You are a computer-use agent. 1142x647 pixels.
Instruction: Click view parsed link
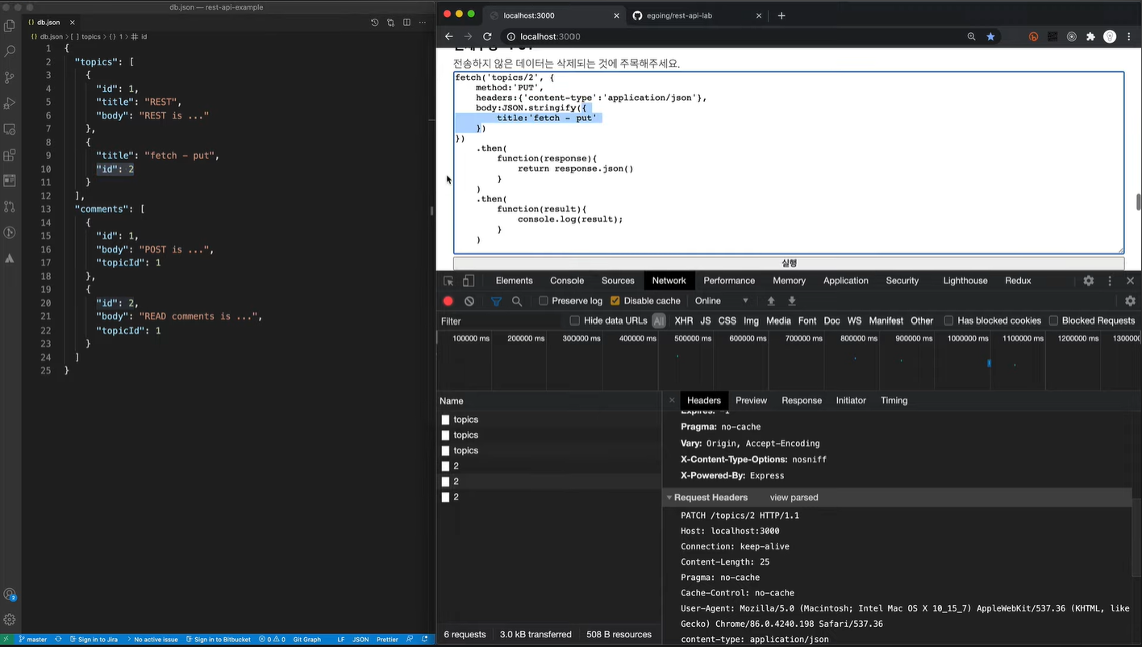pos(794,498)
